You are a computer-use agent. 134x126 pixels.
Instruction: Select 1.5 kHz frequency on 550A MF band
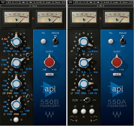pos(83,72)
